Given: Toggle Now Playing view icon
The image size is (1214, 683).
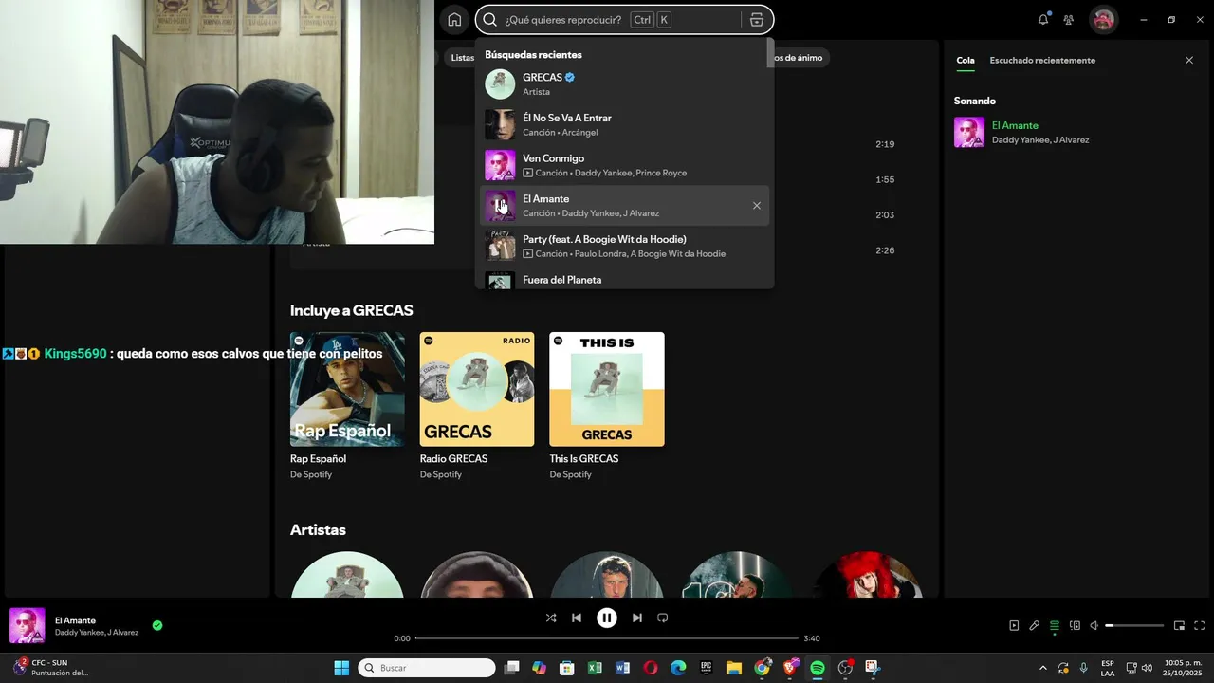Looking at the screenshot, I should [x=1014, y=625].
